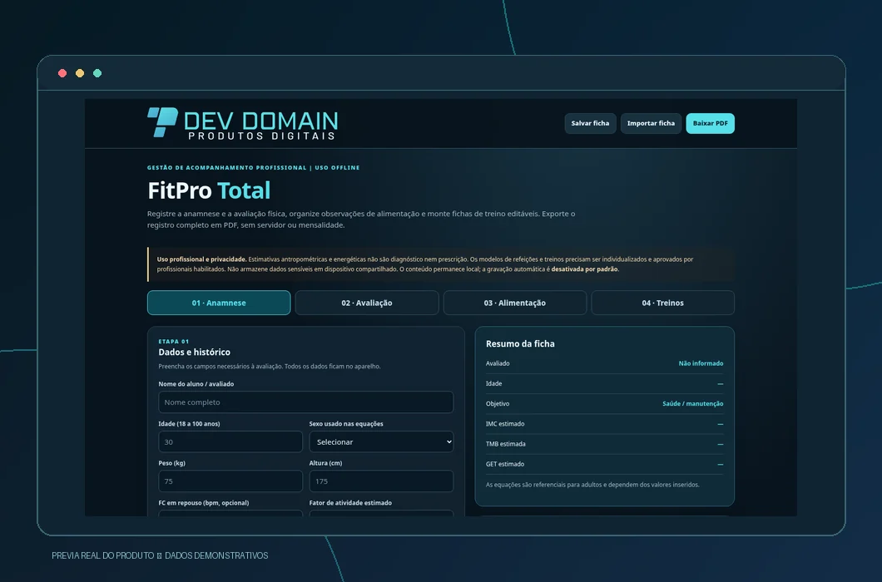Click the Importar ficha button
The image size is (882, 582).
[x=651, y=123]
